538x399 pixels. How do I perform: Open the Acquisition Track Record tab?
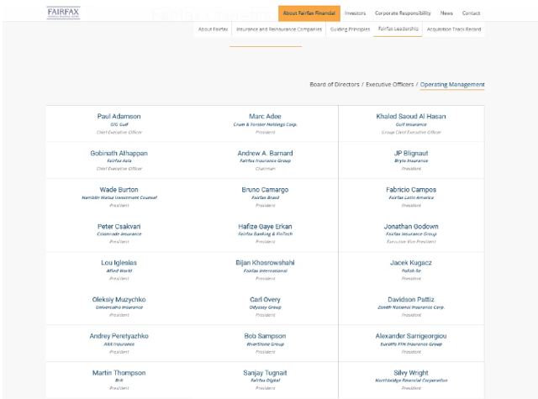coord(453,29)
